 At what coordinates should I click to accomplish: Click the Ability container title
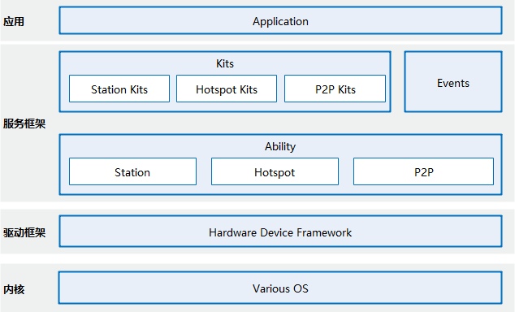pyautogui.click(x=280, y=146)
